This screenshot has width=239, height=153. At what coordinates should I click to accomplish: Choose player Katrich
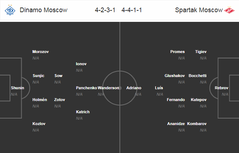(83, 112)
